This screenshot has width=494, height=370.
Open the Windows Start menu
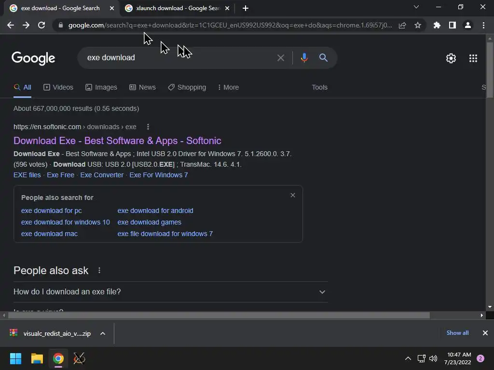click(x=15, y=358)
